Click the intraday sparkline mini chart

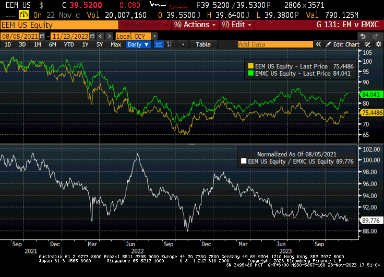point(169,5)
